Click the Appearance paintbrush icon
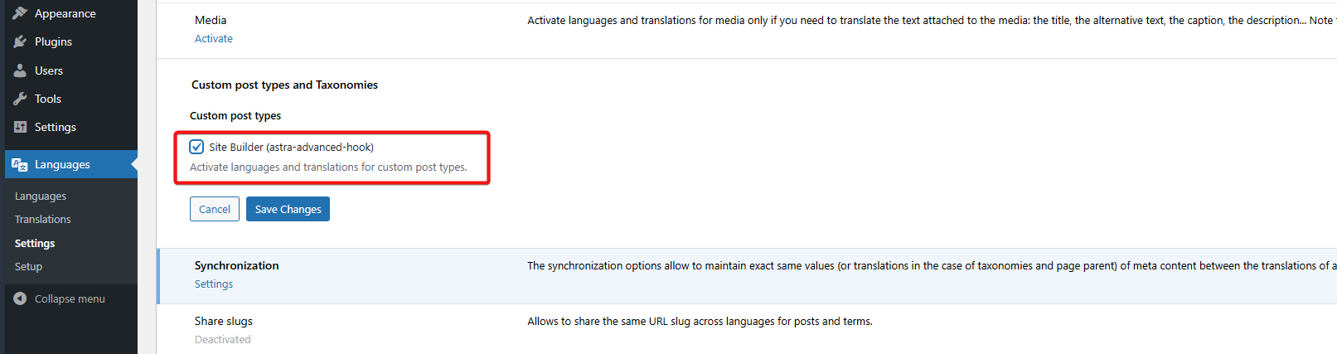Screen dimensions: 1337x354 [x=20, y=13]
